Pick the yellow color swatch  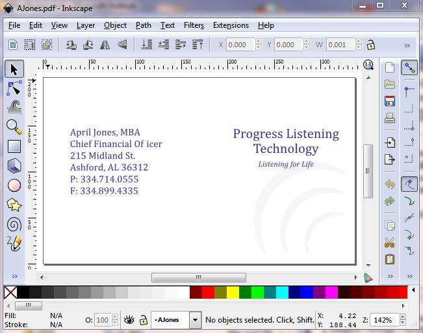pos(233,293)
